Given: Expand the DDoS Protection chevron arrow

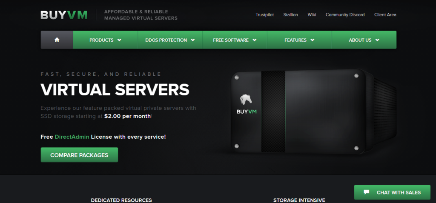Looking at the screenshot, I should coord(193,40).
